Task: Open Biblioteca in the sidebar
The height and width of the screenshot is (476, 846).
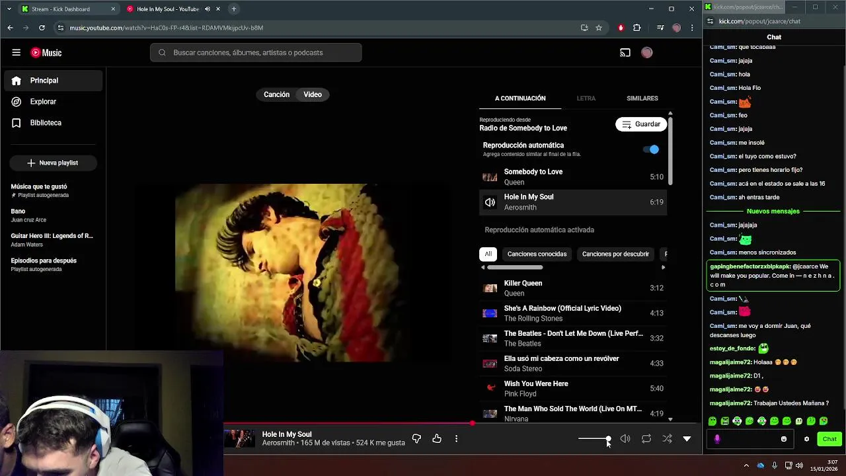Action: point(53,123)
